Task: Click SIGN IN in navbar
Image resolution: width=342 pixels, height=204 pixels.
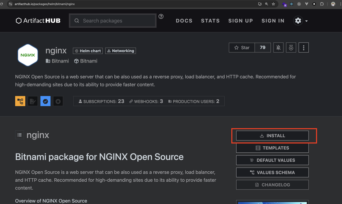Action: click(273, 21)
